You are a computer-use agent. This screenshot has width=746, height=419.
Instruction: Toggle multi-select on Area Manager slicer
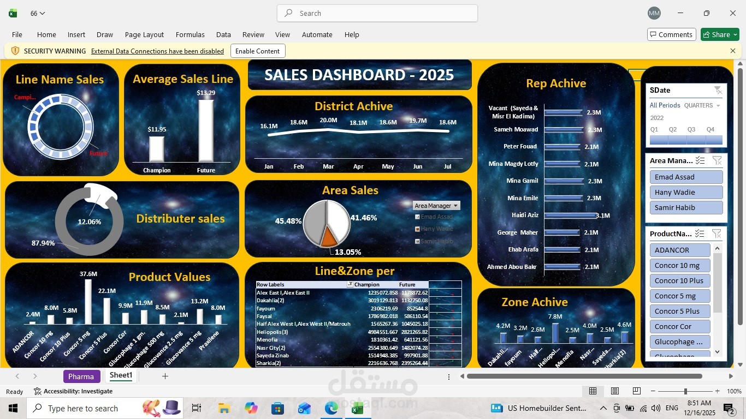(x=700, y=160)
